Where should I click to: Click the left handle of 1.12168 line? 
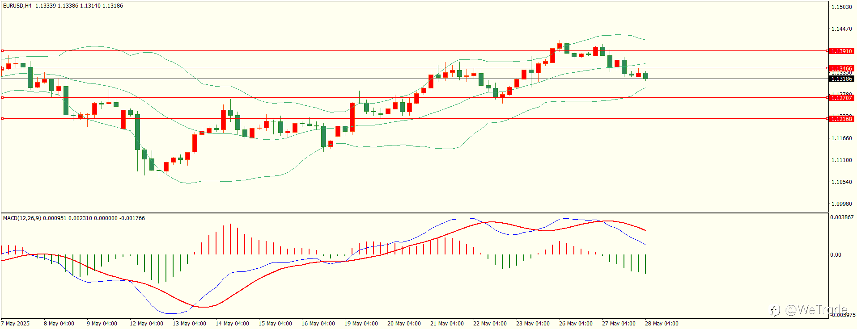2,118
